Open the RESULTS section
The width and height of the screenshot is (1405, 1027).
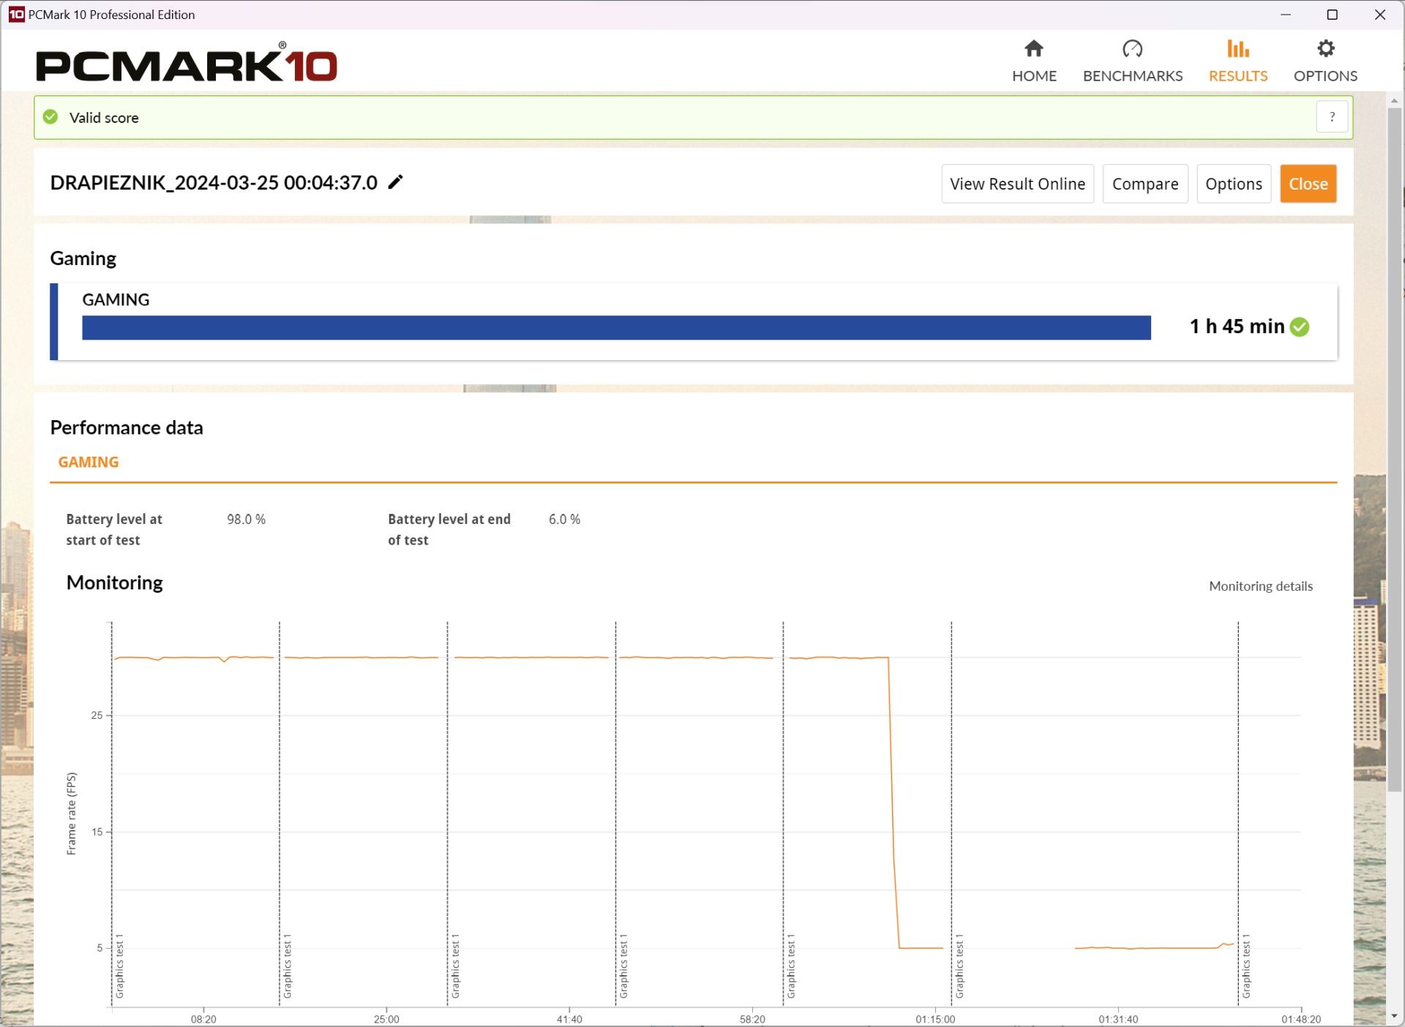(1237, 61)
